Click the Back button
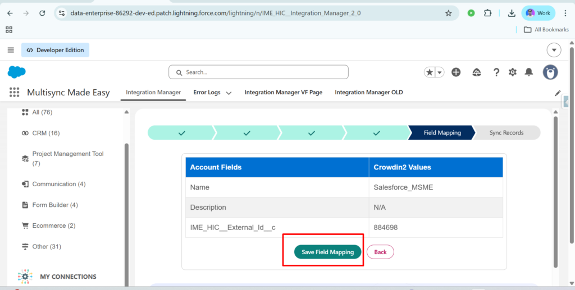Viewport: 575px width, 290px height. coord(380,252)
